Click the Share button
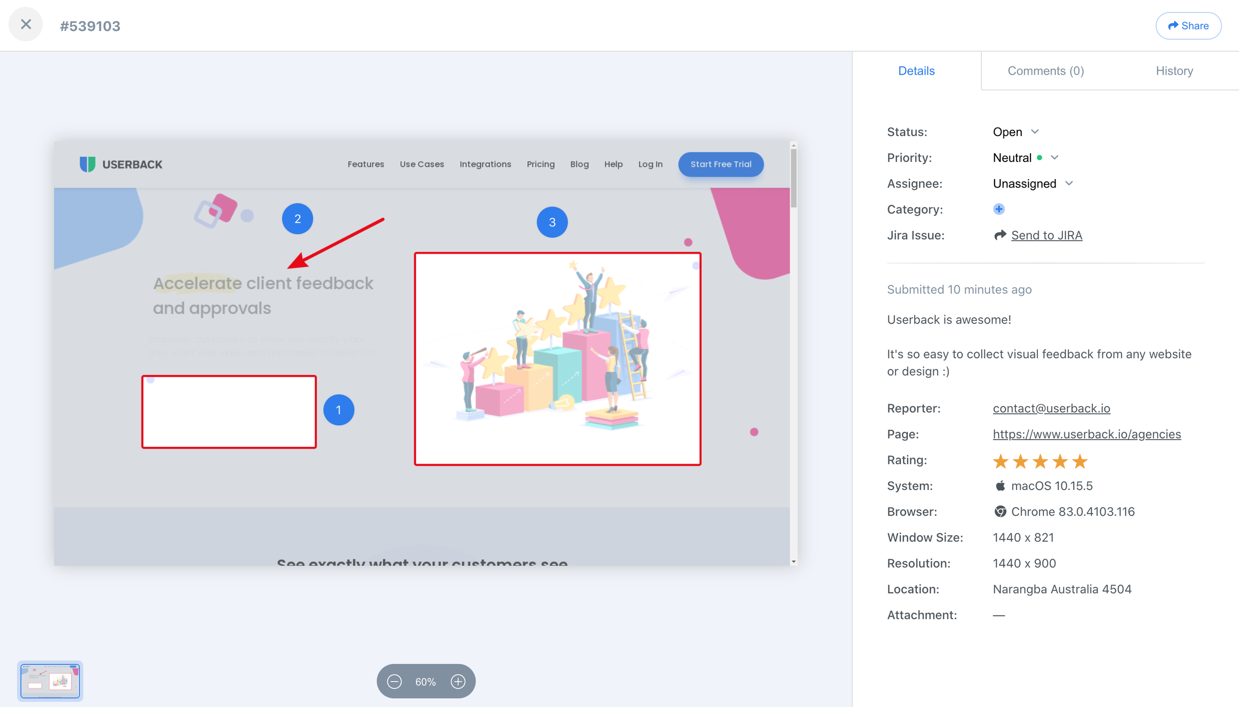 coord(1188,26)
